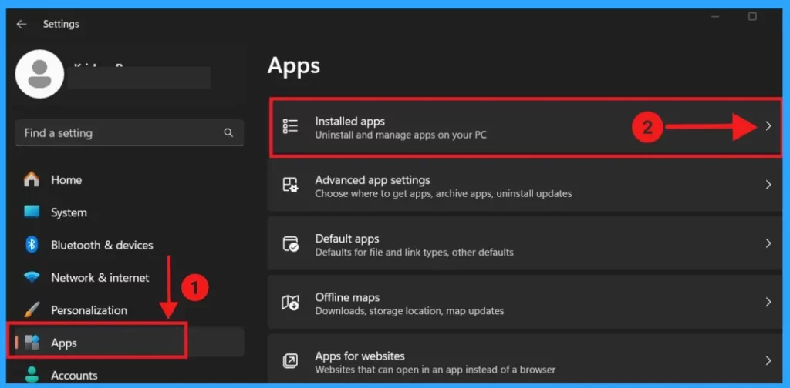
Task: Expand Default apps chevron arrow
Action: point(768,244)
